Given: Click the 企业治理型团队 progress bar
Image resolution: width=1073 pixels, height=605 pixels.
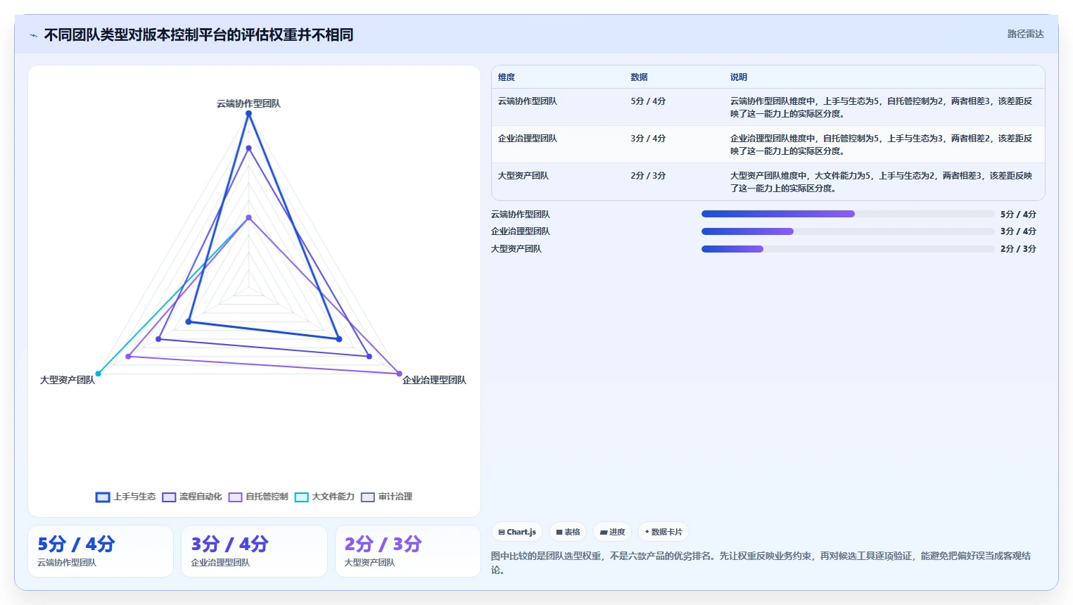Looking at the screenshot, I should tap(848, 231).
